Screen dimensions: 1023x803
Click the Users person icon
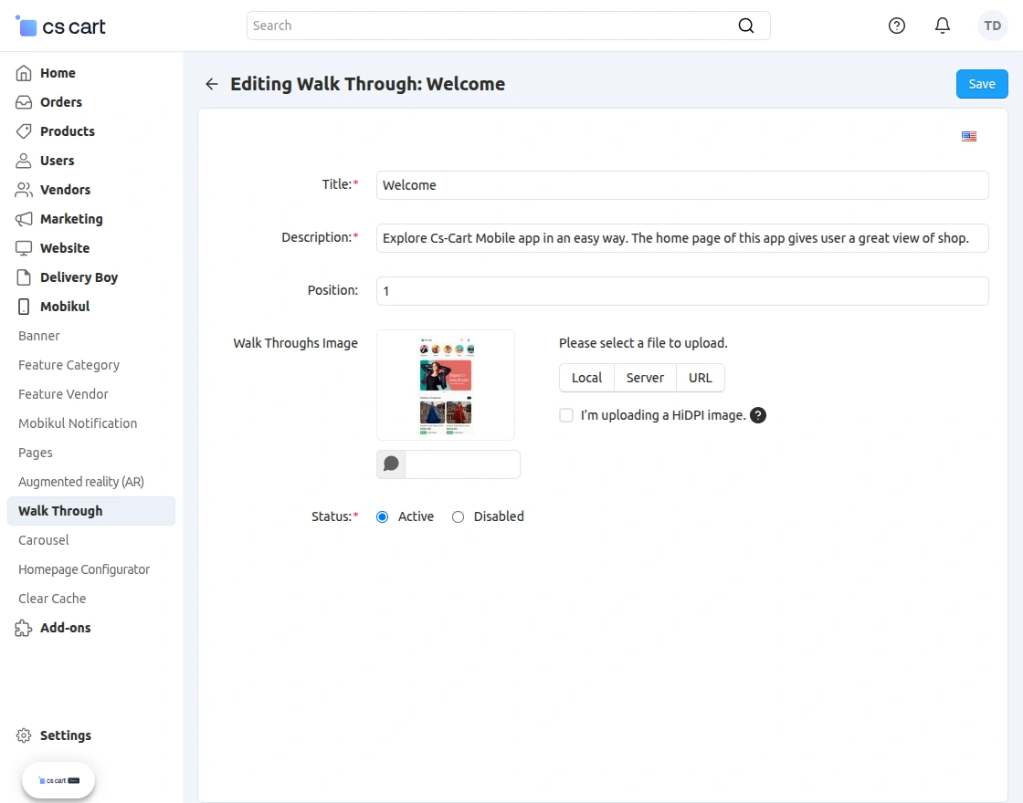click(24, 161)
